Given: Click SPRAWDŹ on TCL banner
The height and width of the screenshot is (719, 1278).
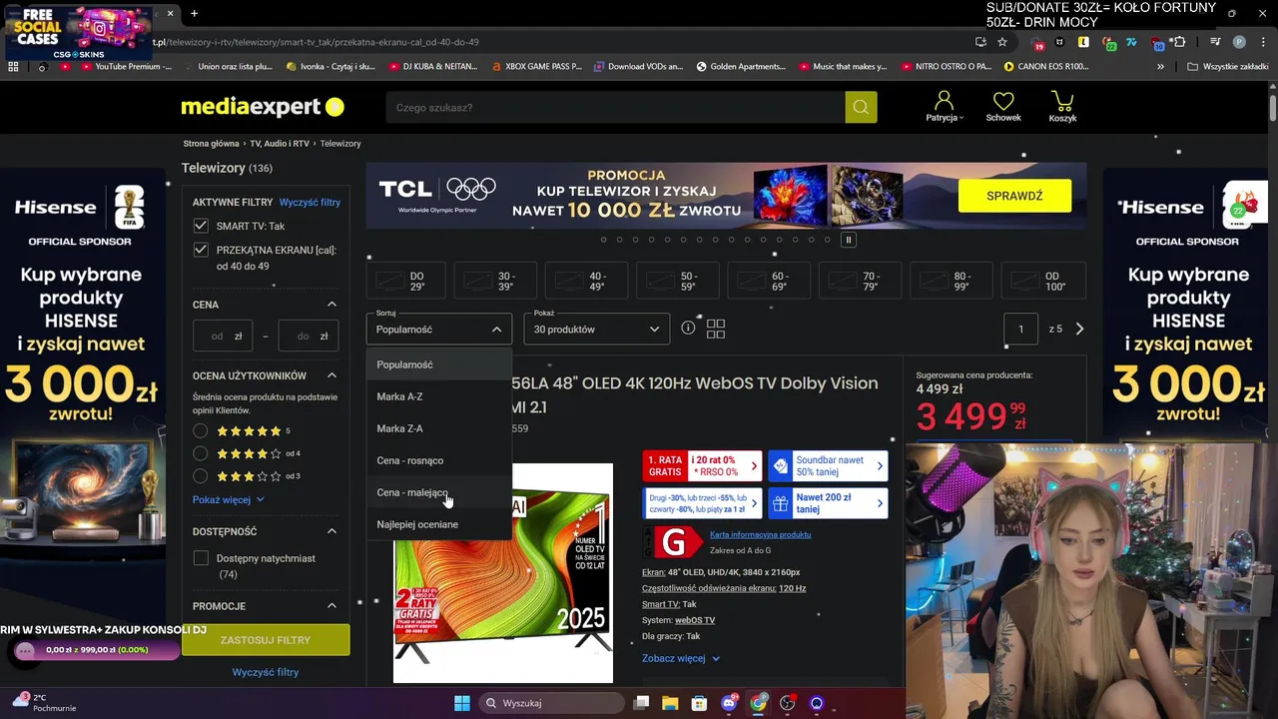Looking at the screenshot, I should [1014, 196].
